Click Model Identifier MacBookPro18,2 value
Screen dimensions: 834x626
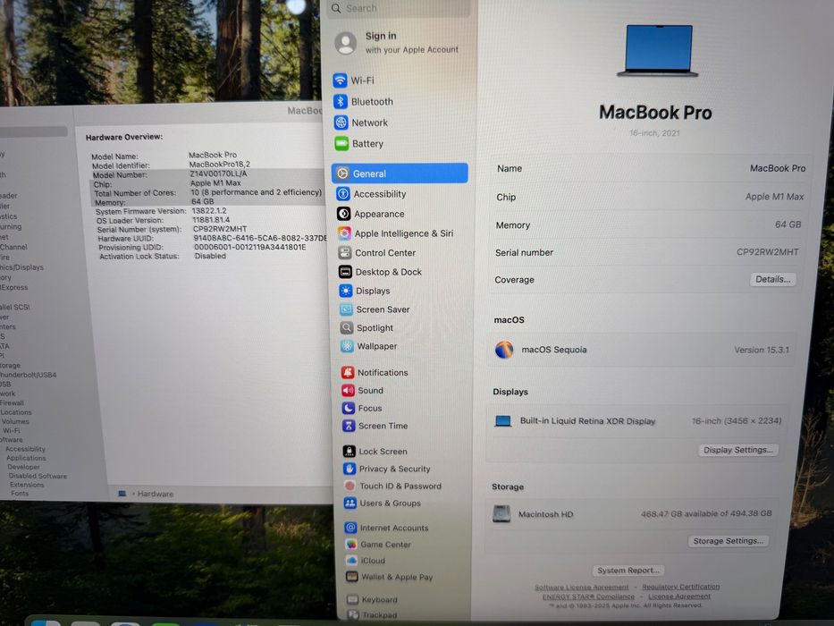(x=220, y=165)
